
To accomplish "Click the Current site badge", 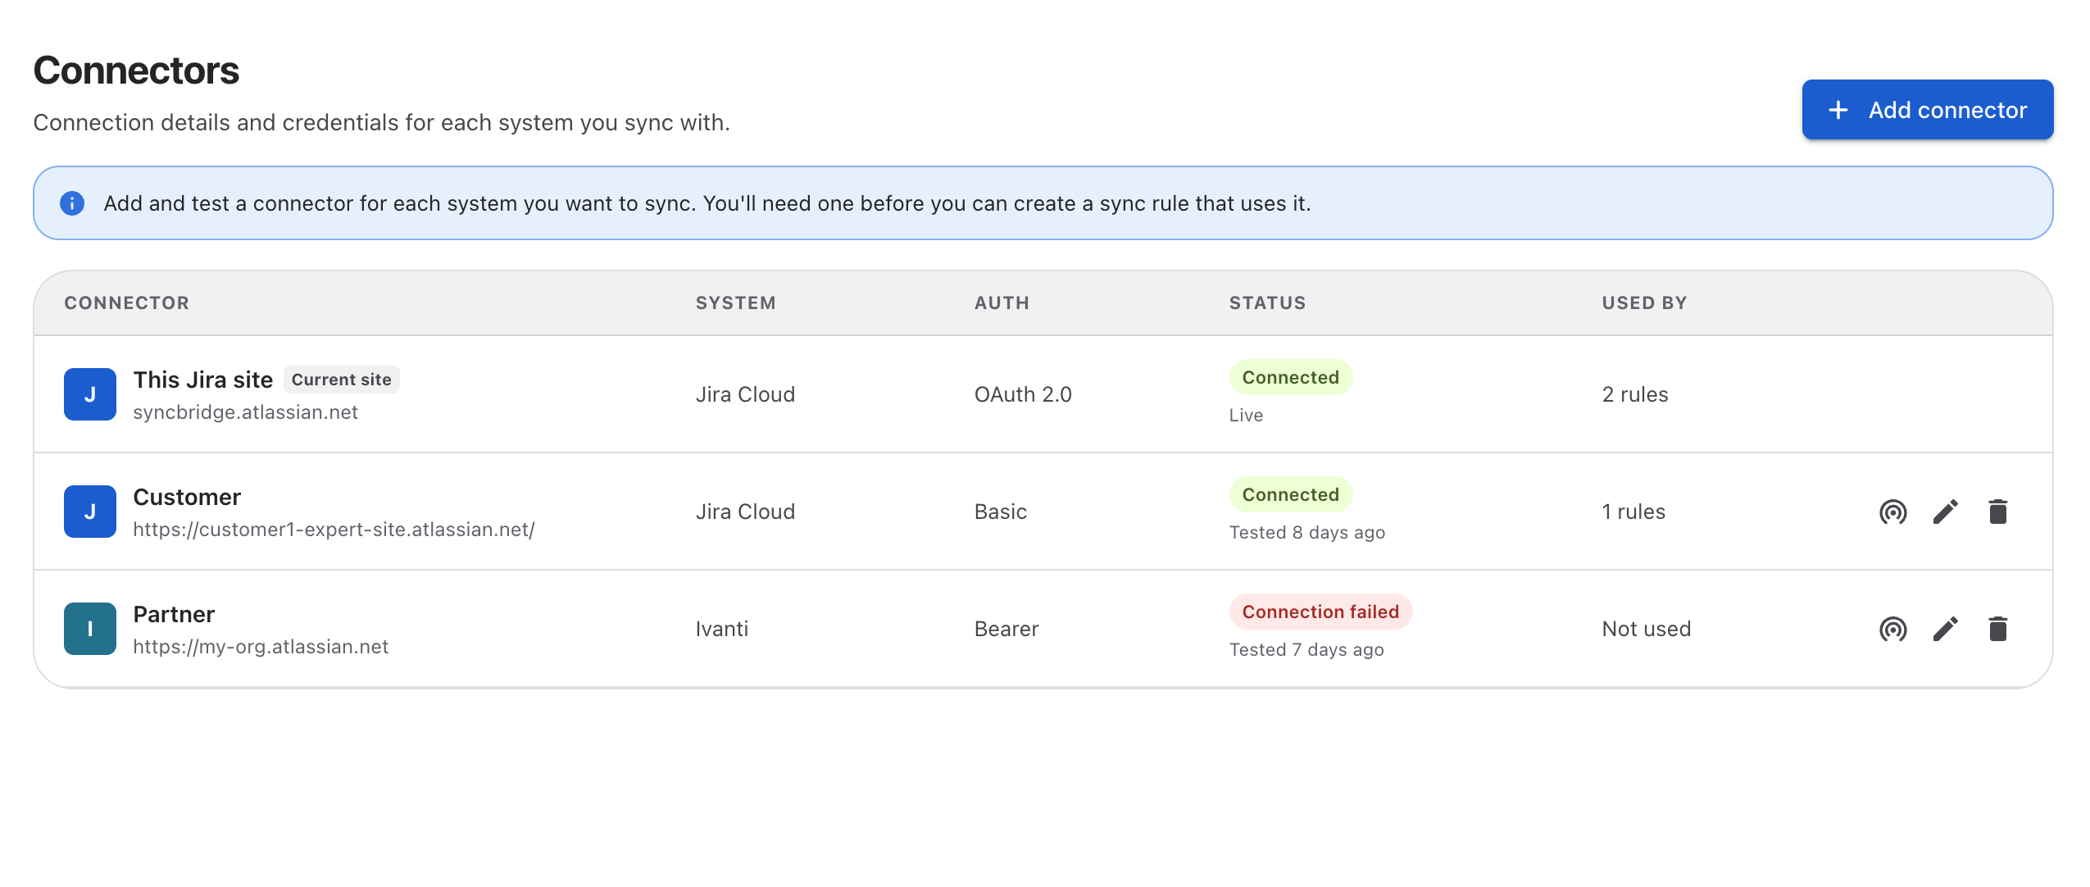I will pyautogui.click(x=341, y=380).
